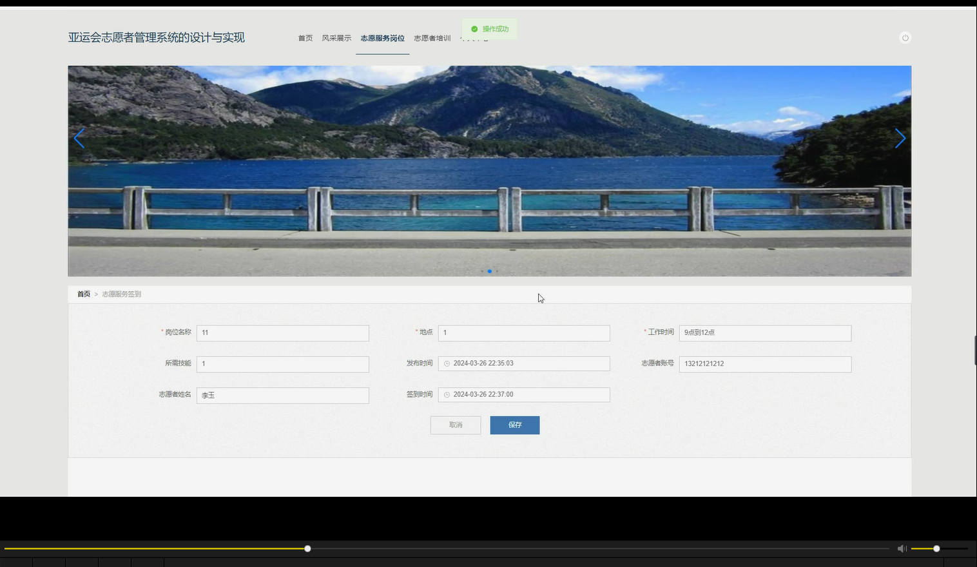The width and height of the screenshot is (977, 567).
Task: Open the 志愿者培训 navigation item
Action: 432,38
